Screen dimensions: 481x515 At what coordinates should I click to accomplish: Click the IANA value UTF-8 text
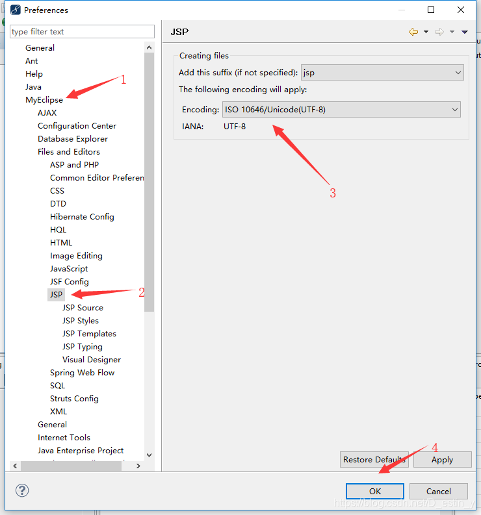point(235,127)
